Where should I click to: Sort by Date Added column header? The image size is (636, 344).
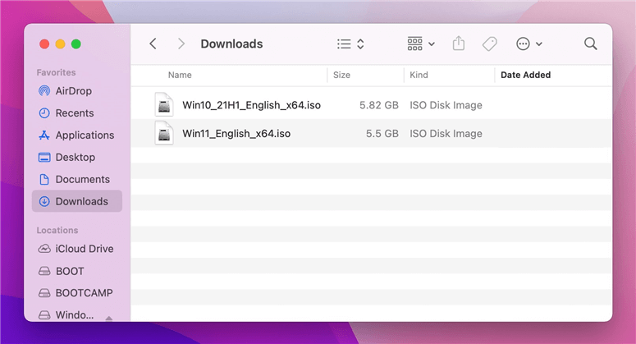click(x=525, y=75)
